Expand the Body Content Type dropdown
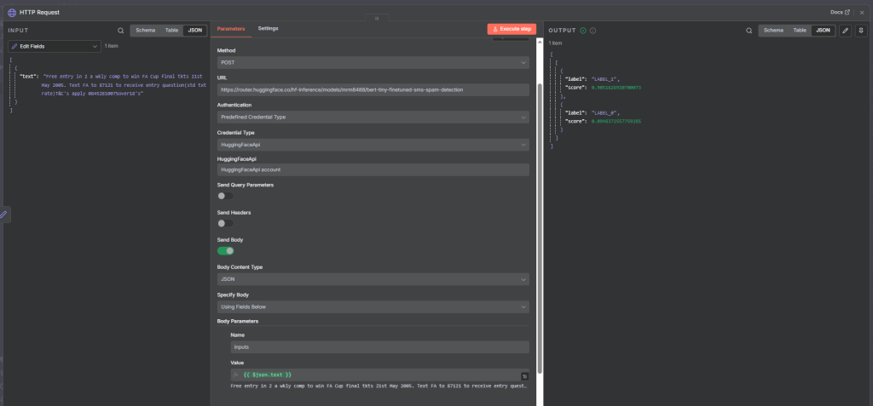873x406 pixels. point(373,279)
